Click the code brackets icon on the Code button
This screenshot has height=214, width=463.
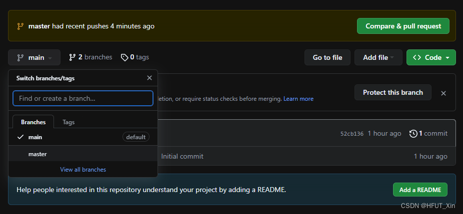click(417, 57)
